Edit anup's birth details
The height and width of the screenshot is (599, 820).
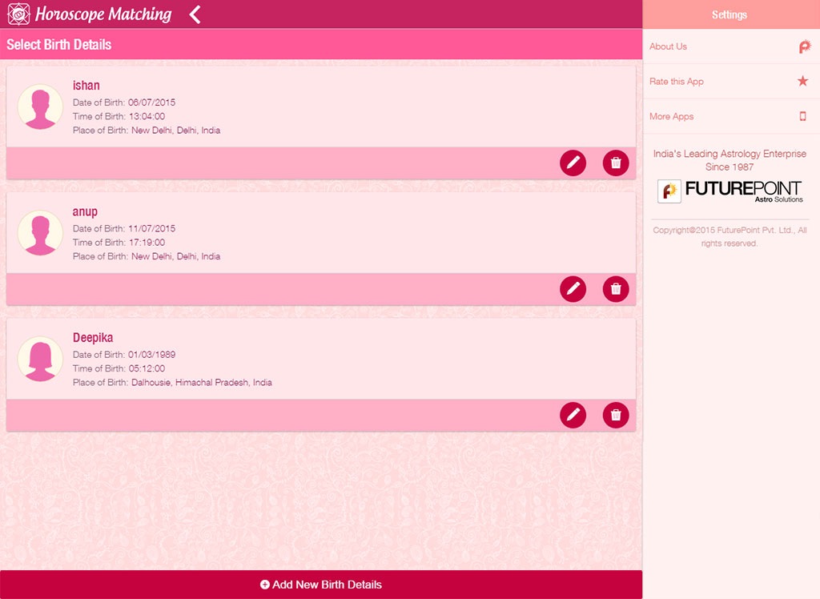573,289
